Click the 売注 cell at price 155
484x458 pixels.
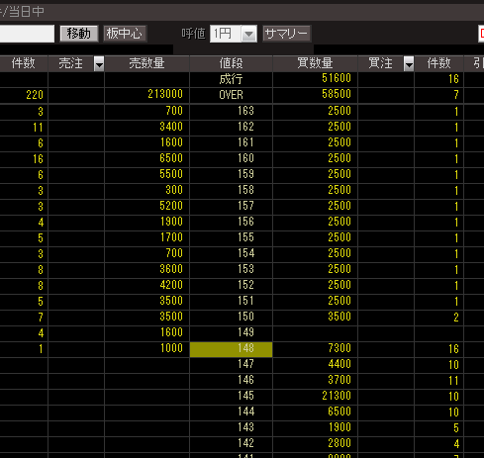[76, 237]
